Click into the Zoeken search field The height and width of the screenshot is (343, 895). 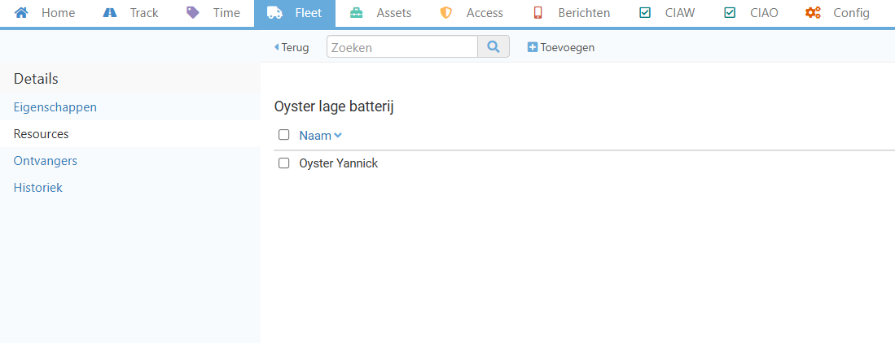tap(401, 47)
